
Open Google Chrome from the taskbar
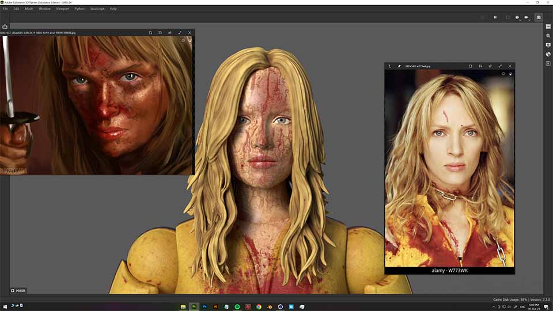[259, 307]
